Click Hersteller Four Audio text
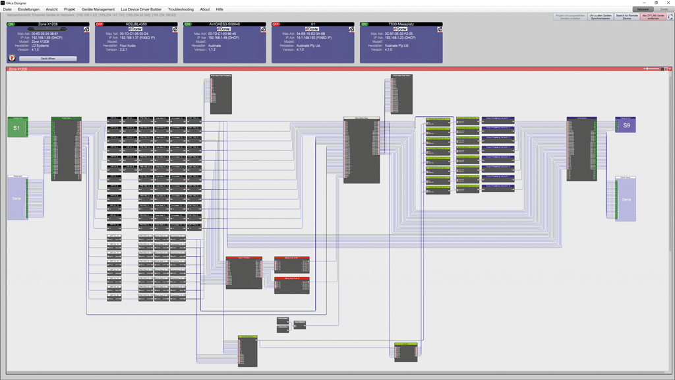This screenshot has height=380, width=675. [127, 46]
